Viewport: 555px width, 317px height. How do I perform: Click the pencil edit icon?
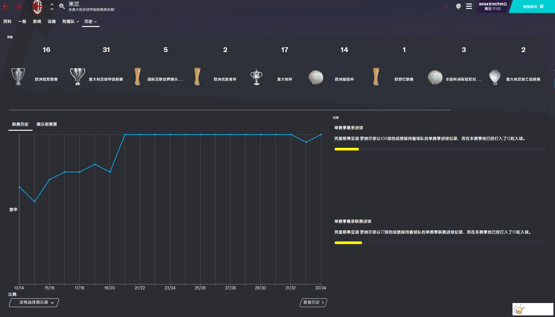(446, 6)
